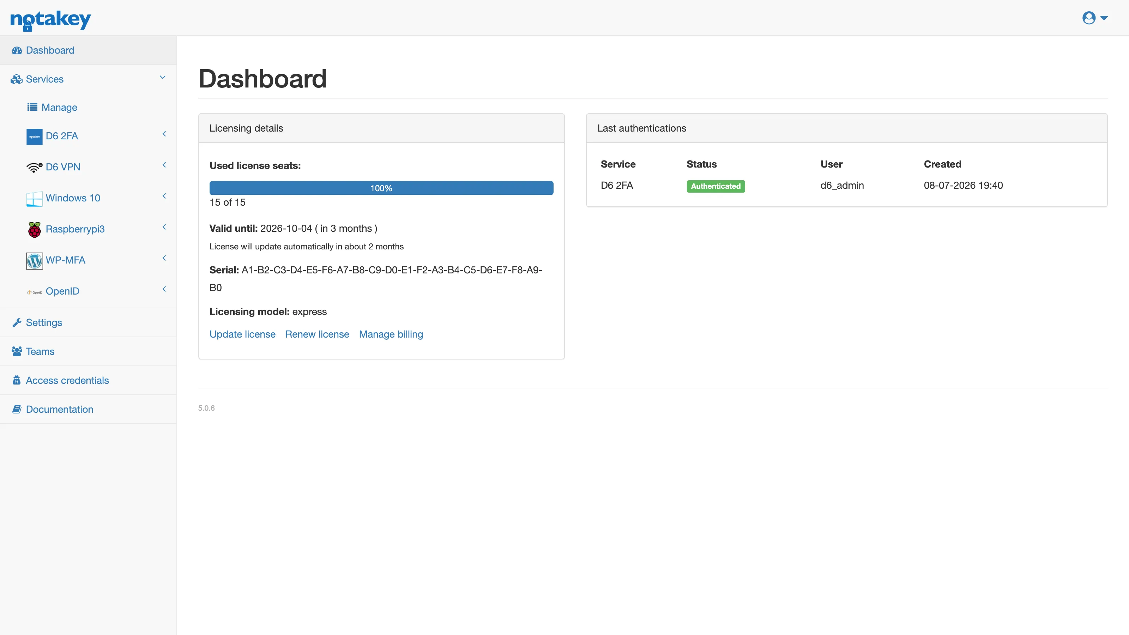Screen dimensions: 1129x635
Task: Click the Access credentials icon
Action: [17, 380]
